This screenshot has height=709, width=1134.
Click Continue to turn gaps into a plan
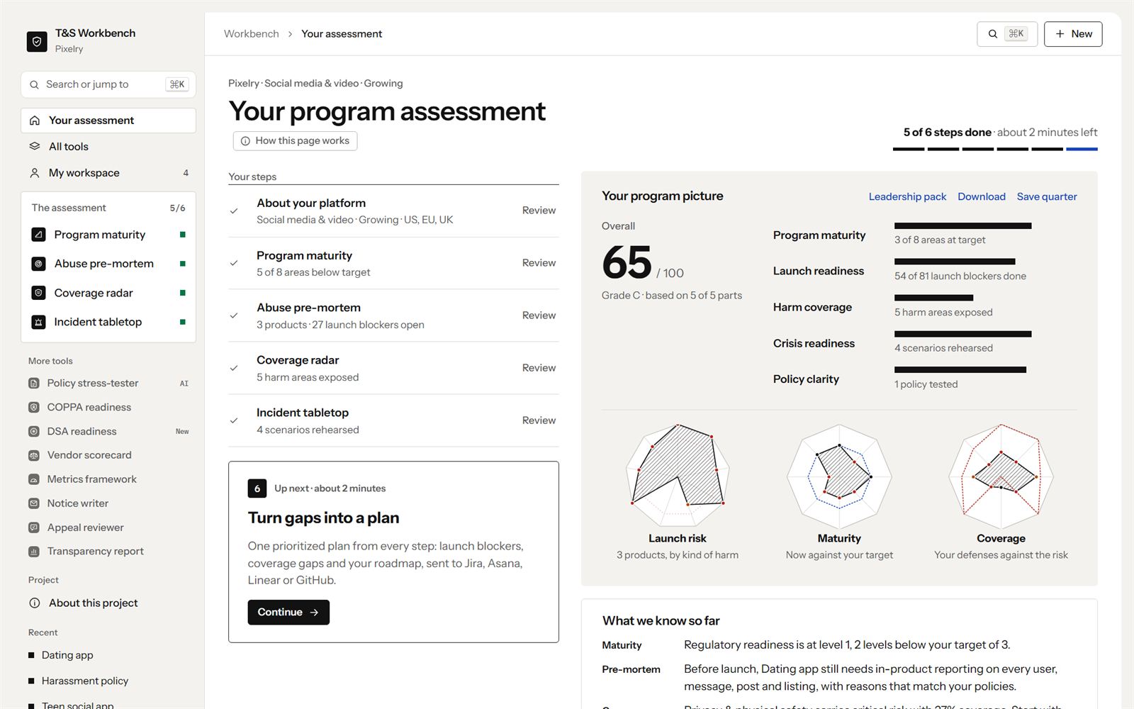tap(288, 613)
